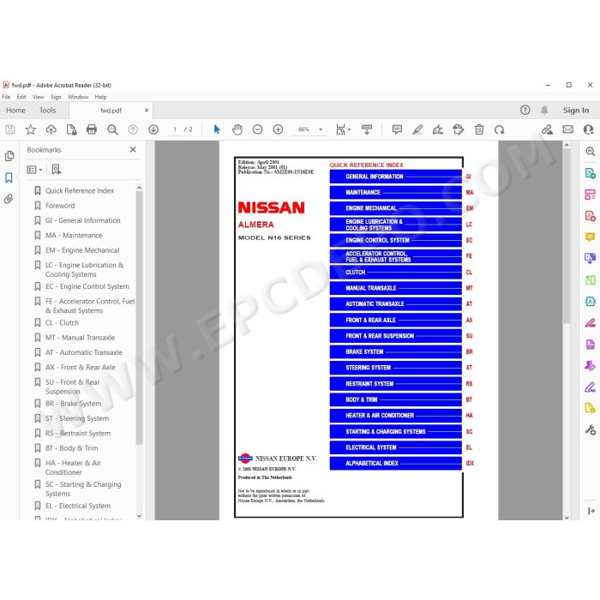Open the Foreword bookmark
Screen dimensions: 600x600
(x=60, y=206)
